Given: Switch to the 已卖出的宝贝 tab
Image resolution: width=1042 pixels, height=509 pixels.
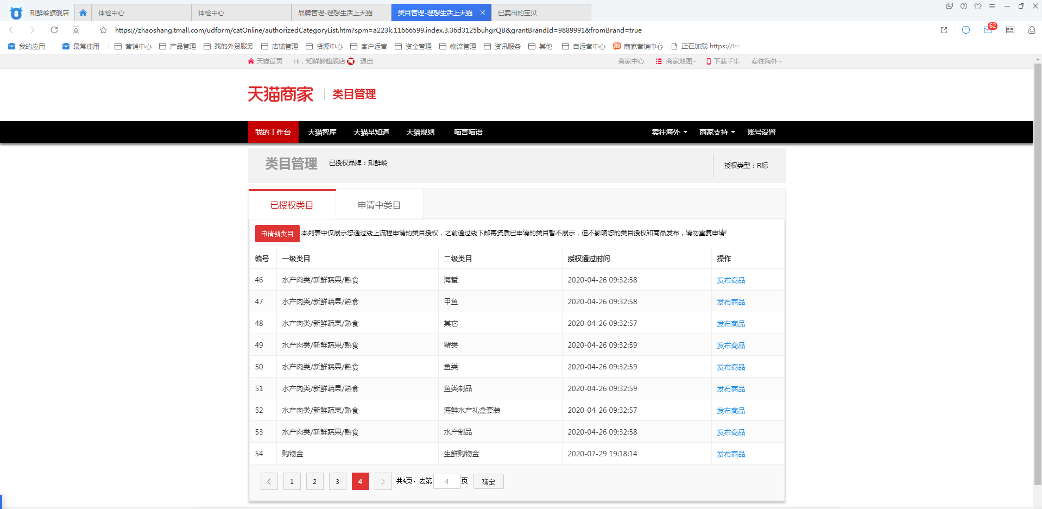Looking at the screenshot, I should click(x=541, y=12).
